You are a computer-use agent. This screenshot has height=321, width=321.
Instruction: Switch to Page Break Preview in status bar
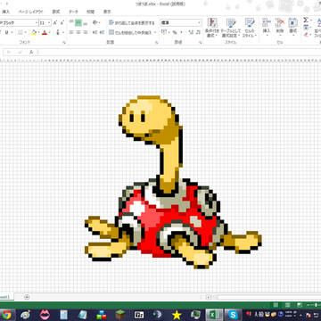(x=300, y=305)
